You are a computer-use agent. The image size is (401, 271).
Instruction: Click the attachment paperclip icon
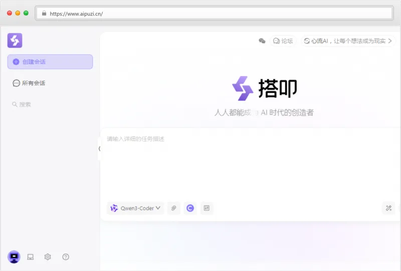pos(173,208)
